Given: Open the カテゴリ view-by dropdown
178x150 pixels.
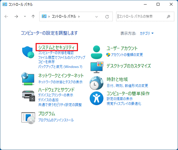Looking at the screenshot, I should tap(147, 33).
